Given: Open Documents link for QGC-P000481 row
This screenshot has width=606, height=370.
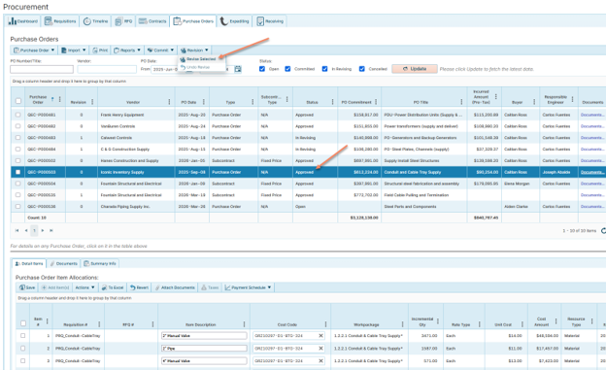Looking at the screenshot, I should 592,115.
